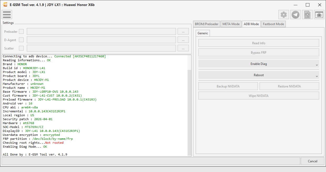Click the bottom progress bar
The width and height of the screenshot is (326, 172).
point(151,161)
